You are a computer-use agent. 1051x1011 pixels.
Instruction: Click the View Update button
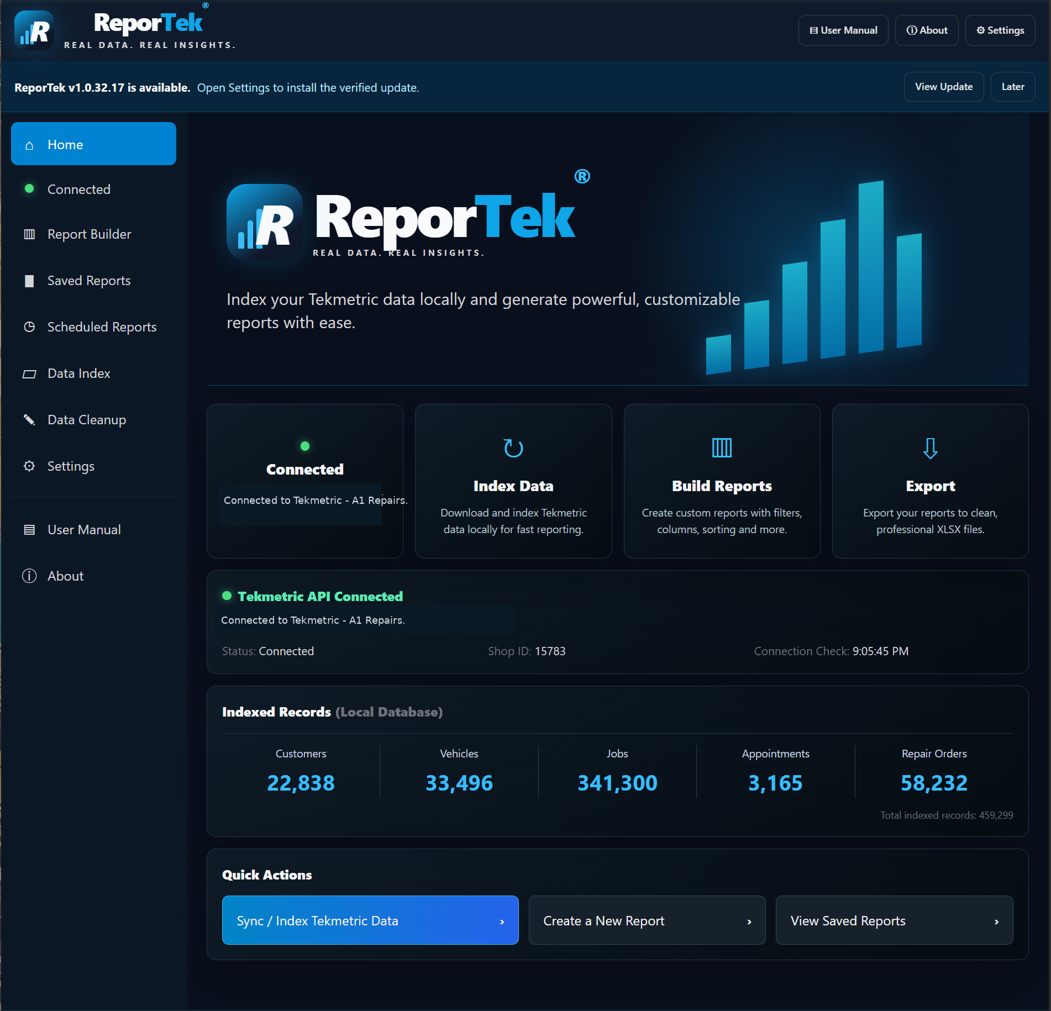coord(944,87)
